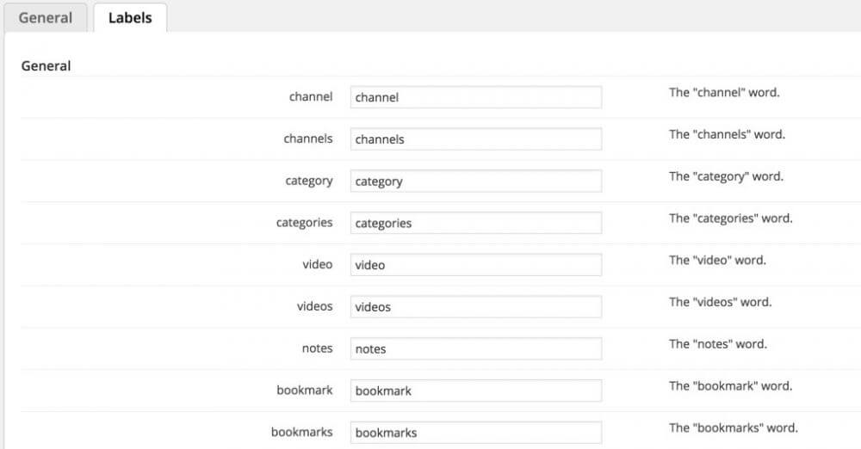Click into the category text field
Screen dimensions: 861x449
click(475, 181)
